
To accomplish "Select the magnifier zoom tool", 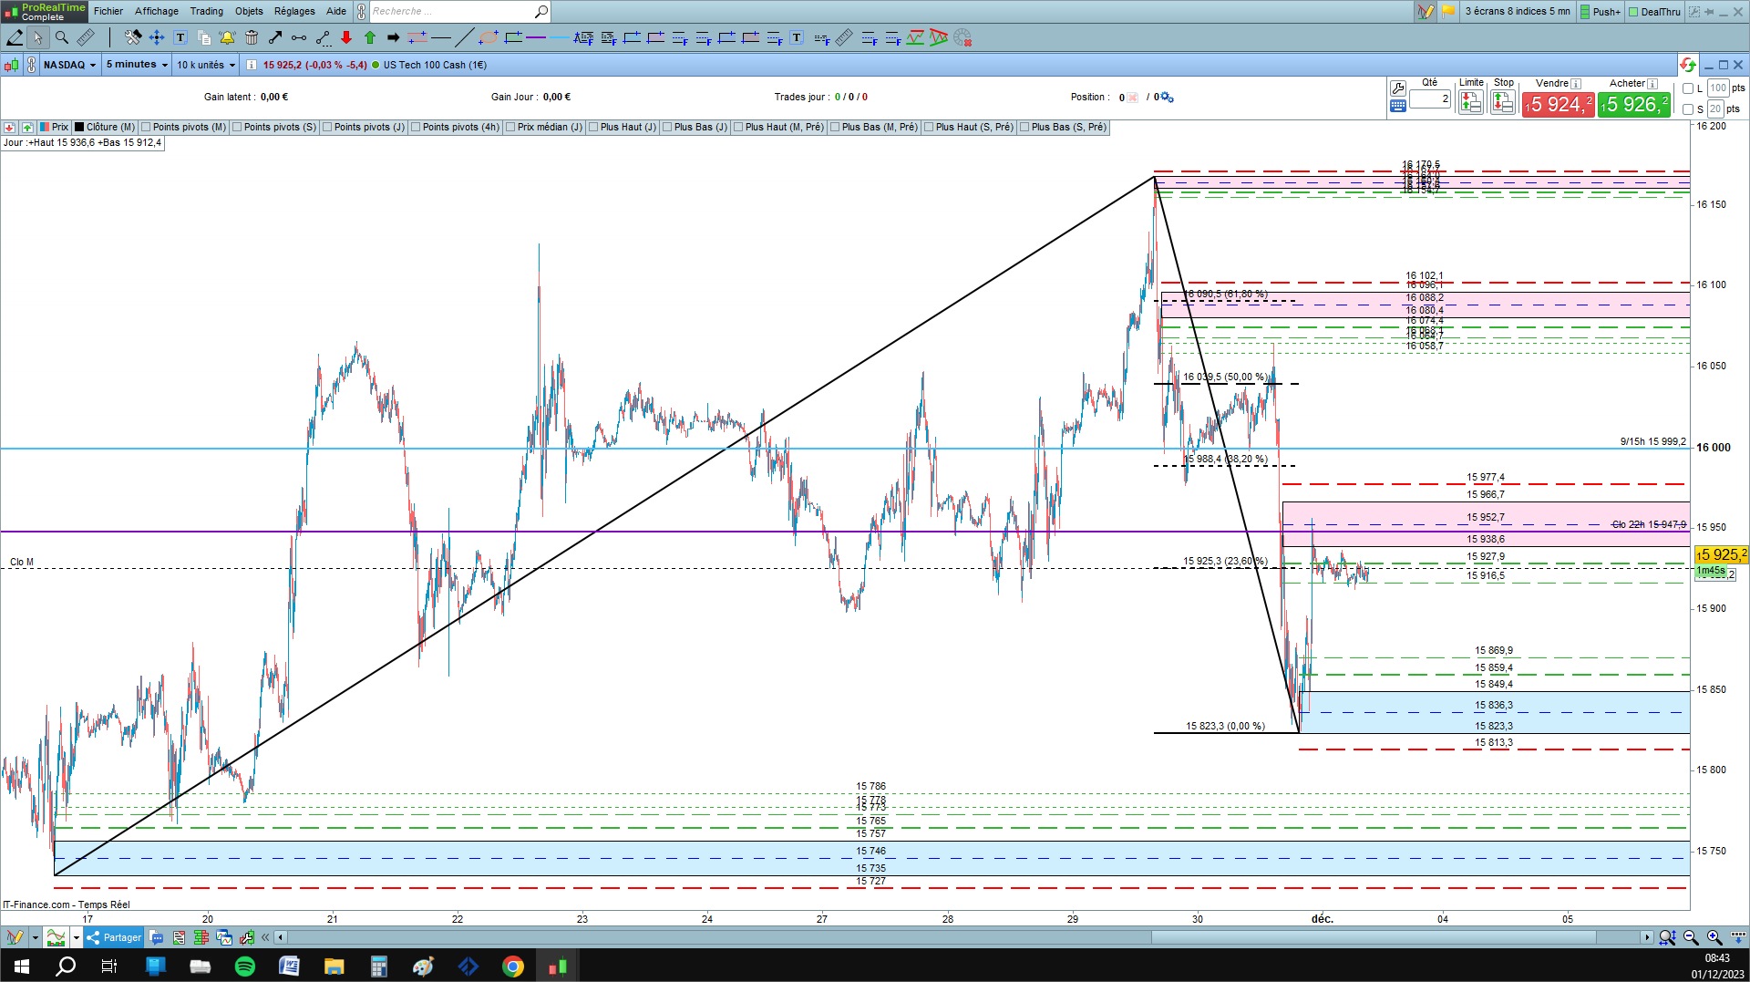I will [62, 37].
